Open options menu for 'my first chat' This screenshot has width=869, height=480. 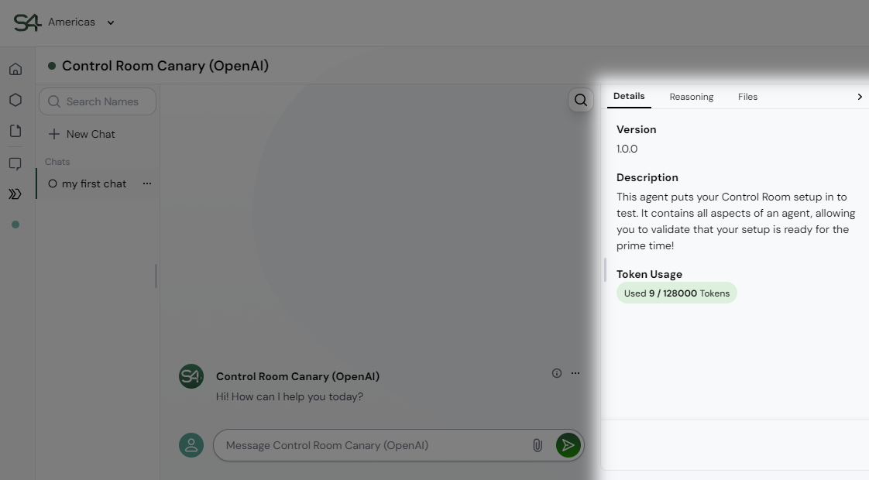click(x=147, y=183)
